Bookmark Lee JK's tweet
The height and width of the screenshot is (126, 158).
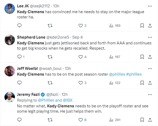coord(142,25)
